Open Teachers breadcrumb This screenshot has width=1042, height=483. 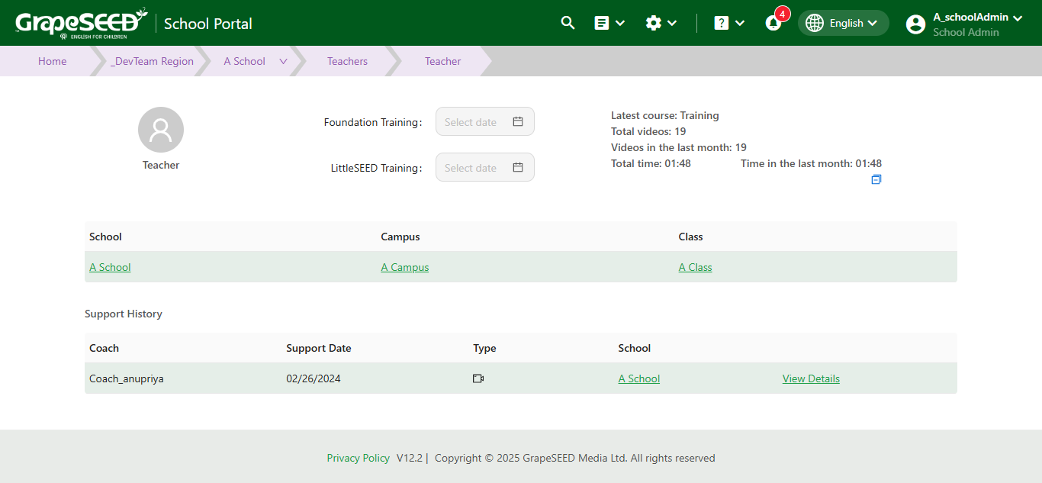pos(347,61)
